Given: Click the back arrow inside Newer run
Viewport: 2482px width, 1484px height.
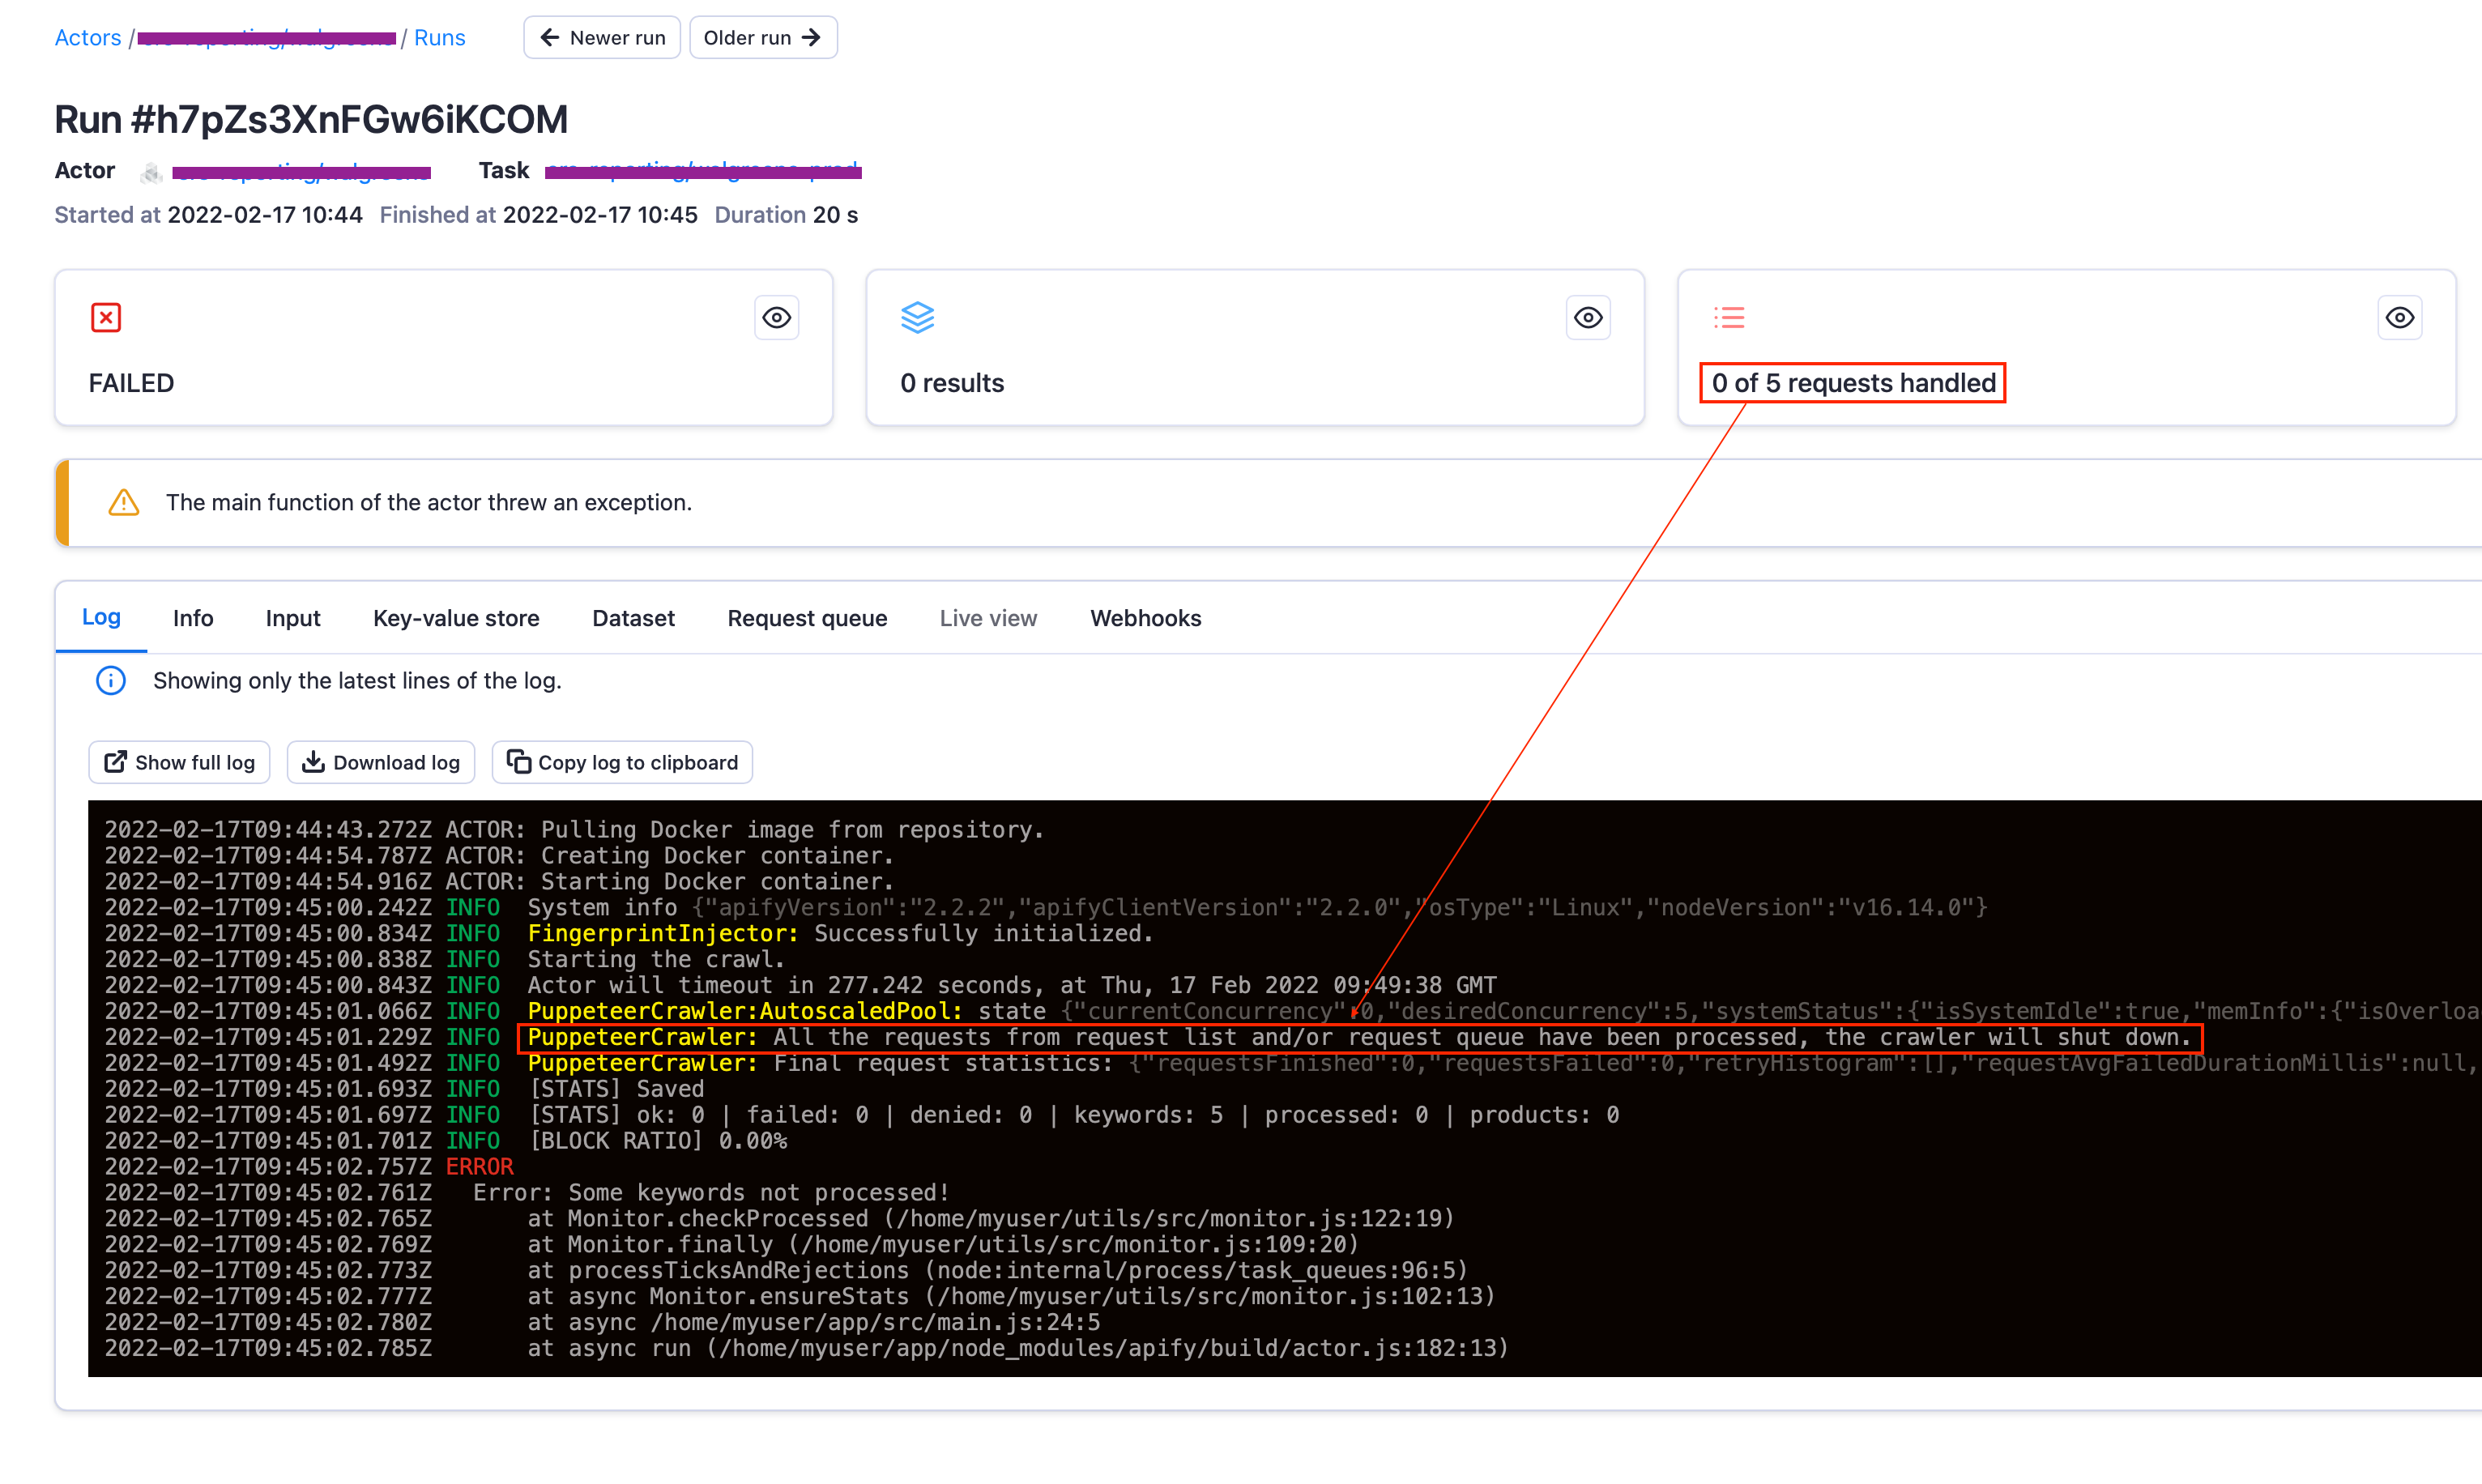Looking at the screenshot, I should tap(549, 37).
